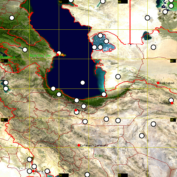Click the lower white marker on Lake Urmia
Image resolution: width=177 pixels, height=177 pixels.
point(6,88)
